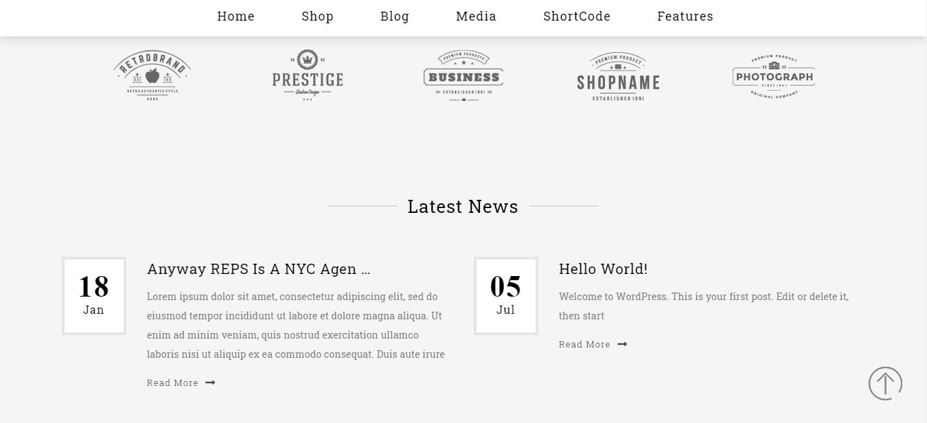Click arrow icon after Anyway REPS Read More
The width and height of the screenshot is (927, 423).
pos(210,382)
